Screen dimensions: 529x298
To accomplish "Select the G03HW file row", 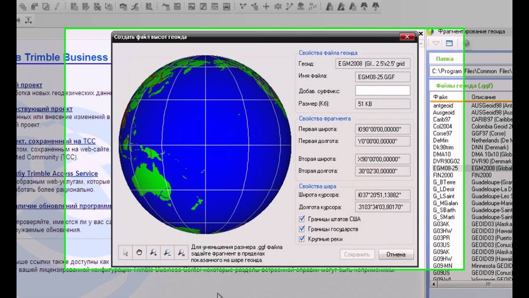I will coord(471,231).
